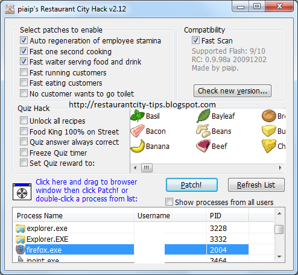Click the firefox.exe process icon

point(21,250)
